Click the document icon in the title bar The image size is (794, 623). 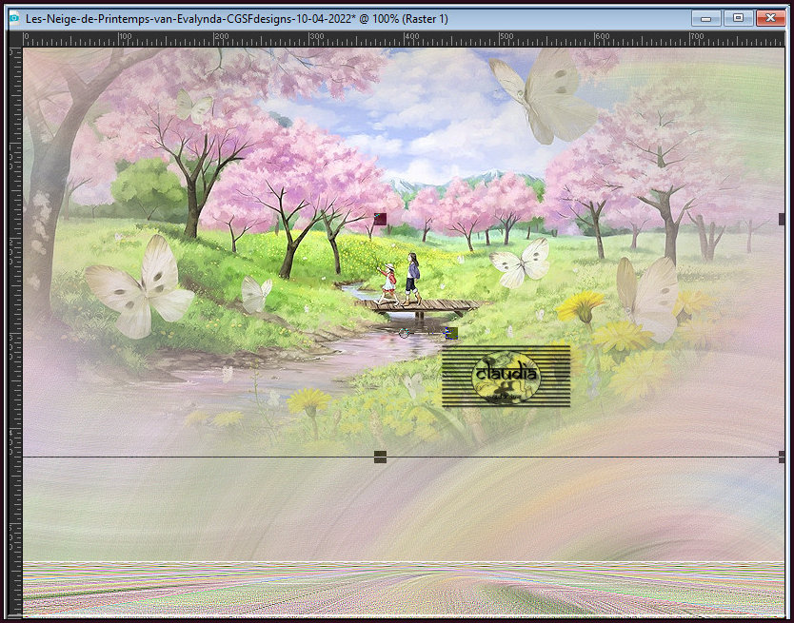point(14,19)
